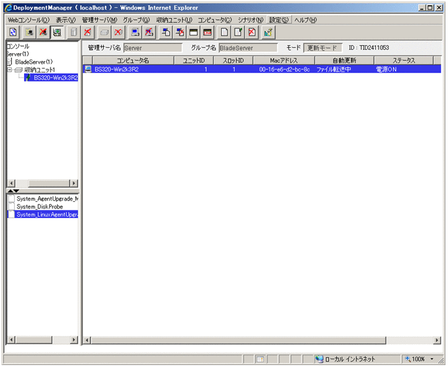Collapse the 収納ユニット1 tree node
The height and width of the screenshot is (367, 448).
pyautogui.click(x=9, y=70)
